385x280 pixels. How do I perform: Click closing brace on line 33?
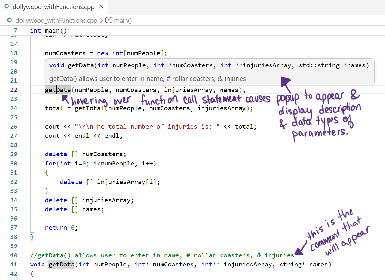(47, 191)
